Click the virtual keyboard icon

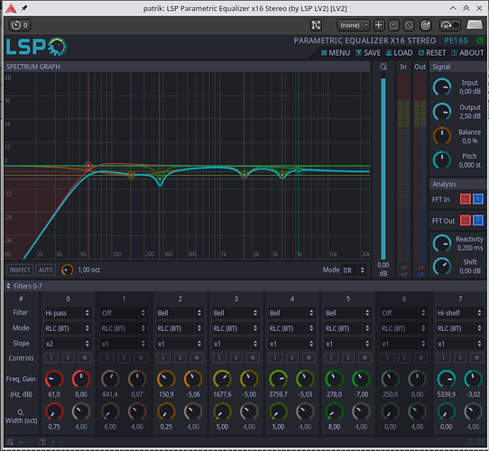[475, 24]
